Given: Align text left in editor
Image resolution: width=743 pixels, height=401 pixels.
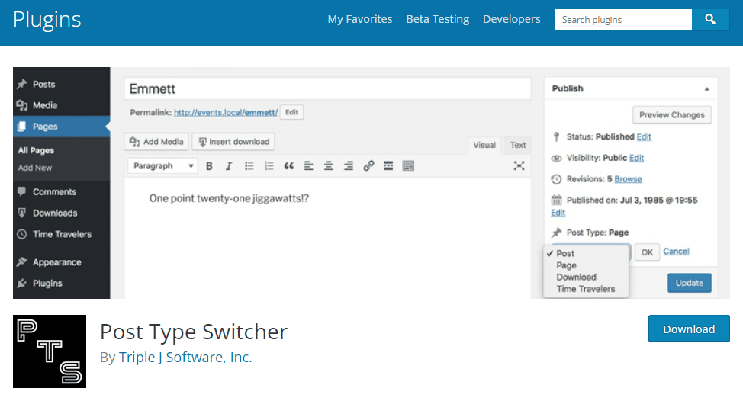Looking at the screenshot, I should coord(308,166).
